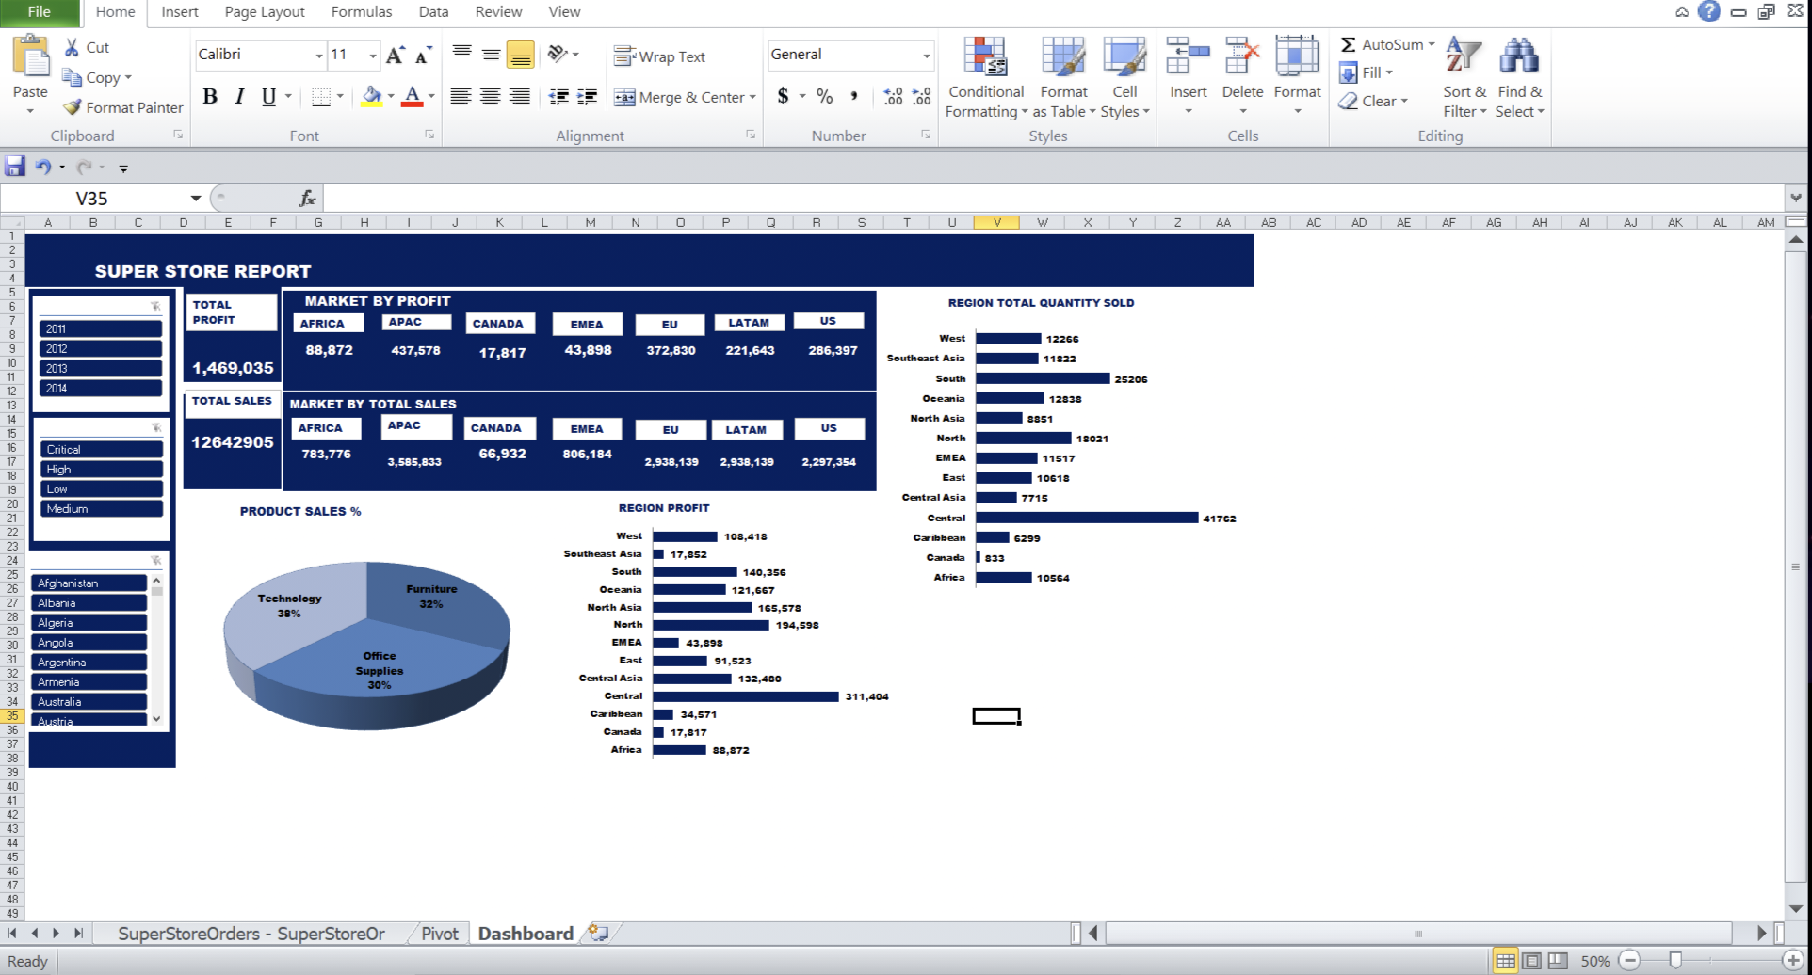Click Insert Worksheet tab icon

pos(598,933)
